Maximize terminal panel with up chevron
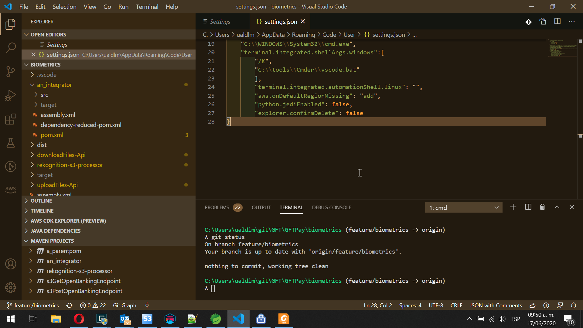 point(557,207)
